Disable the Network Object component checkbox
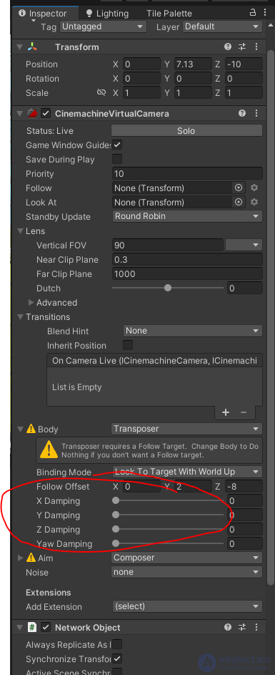This screenshot has height=675, width=275. click(46, 628)
